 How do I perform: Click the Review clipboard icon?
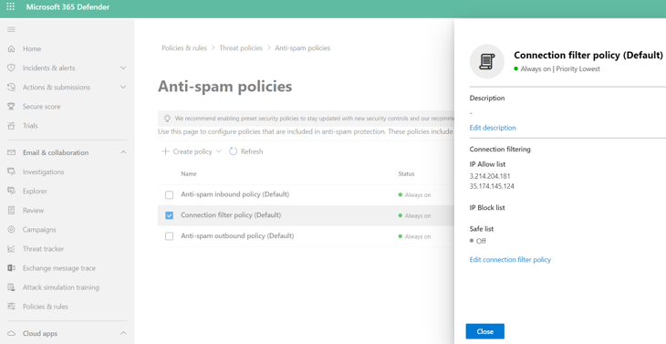pos(12,210)
